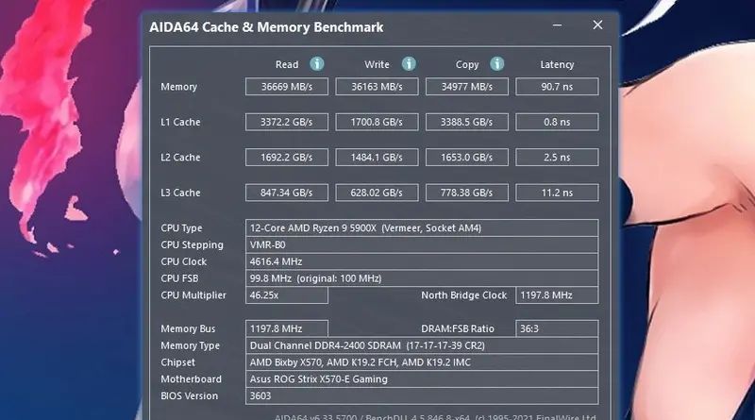
Task: Click the Chipset label
Action: [177, 362]
